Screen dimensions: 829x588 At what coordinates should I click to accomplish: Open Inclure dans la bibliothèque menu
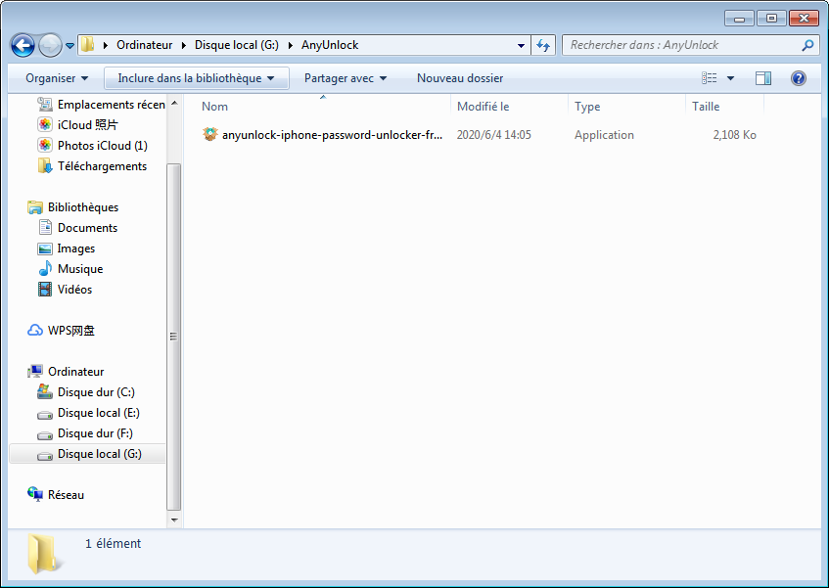(196, 78)
